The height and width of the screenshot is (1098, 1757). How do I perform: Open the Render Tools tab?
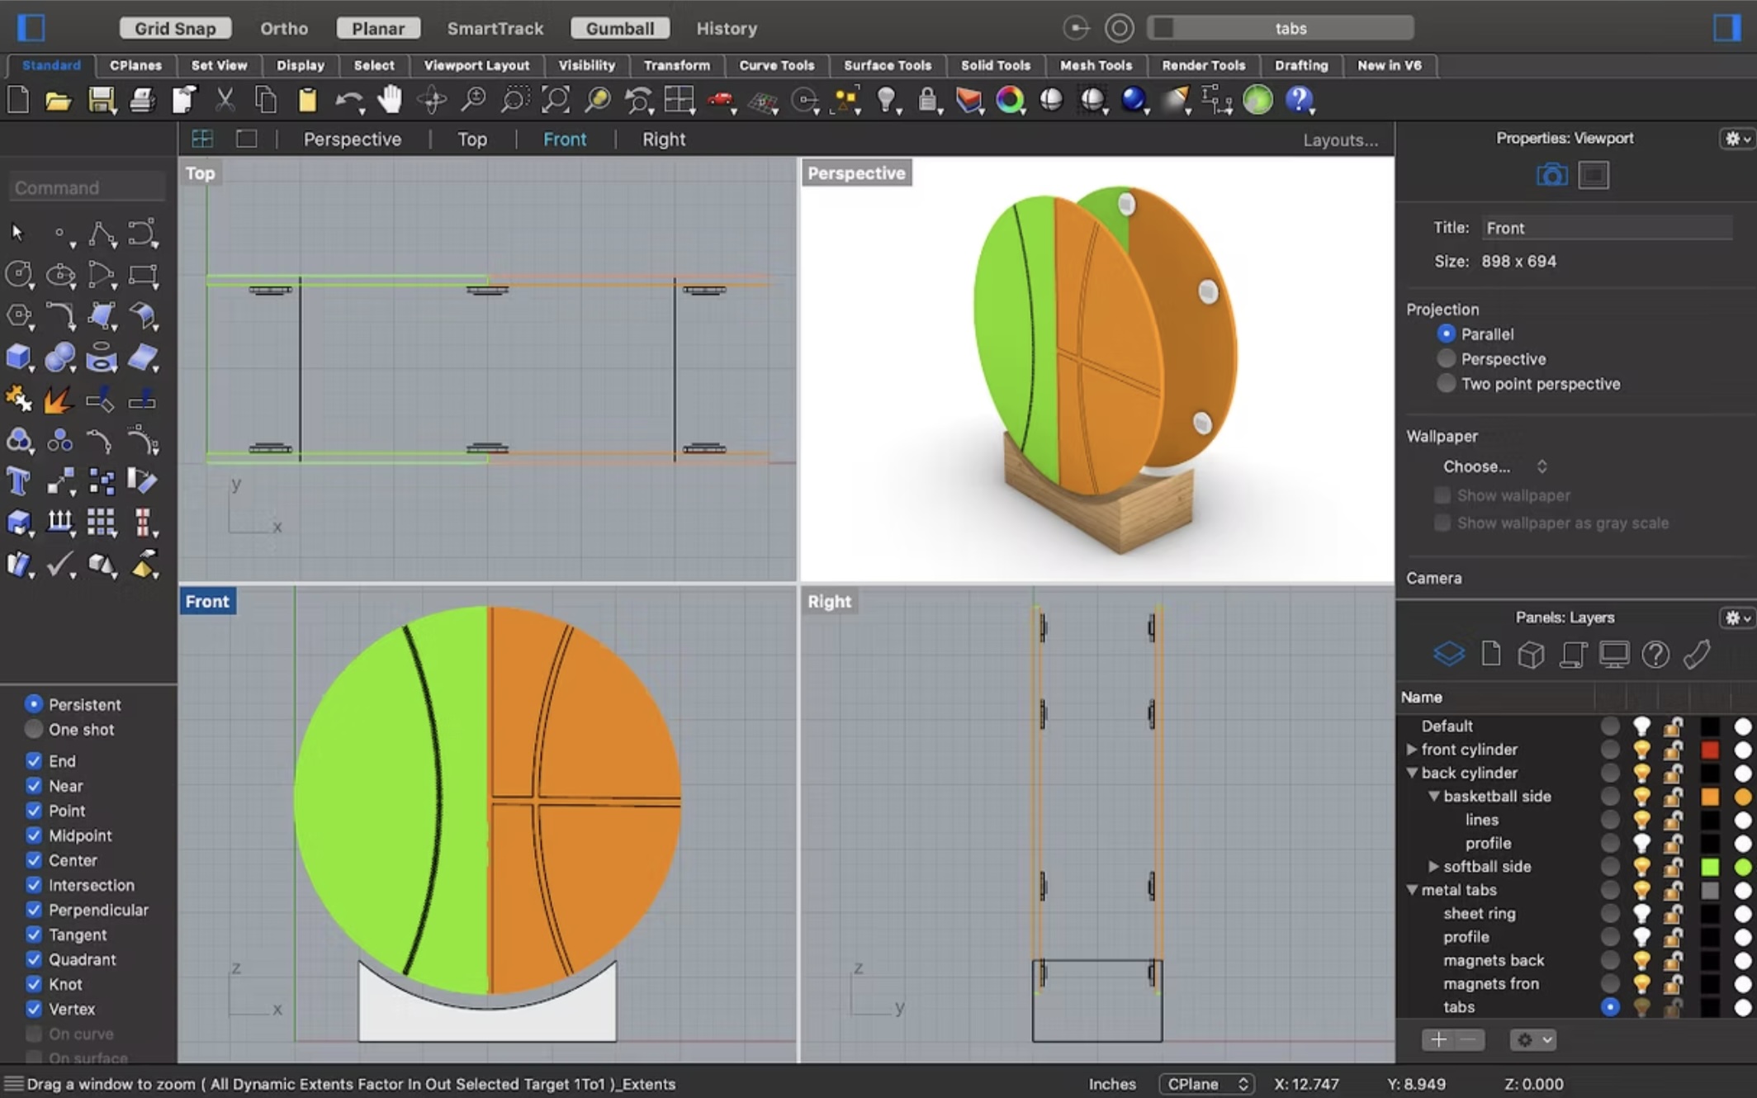point(1203,65)
